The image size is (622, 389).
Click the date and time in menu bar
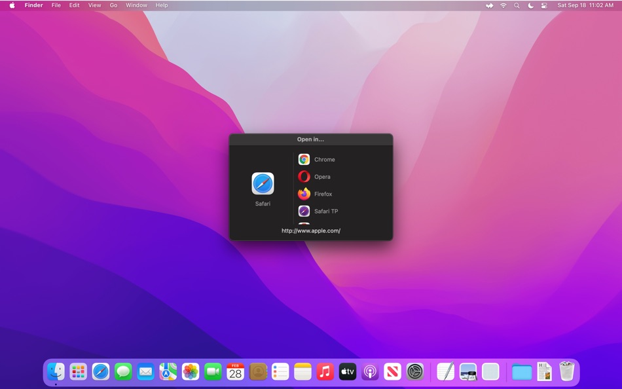pyautogui.click(x=585, y=5)
